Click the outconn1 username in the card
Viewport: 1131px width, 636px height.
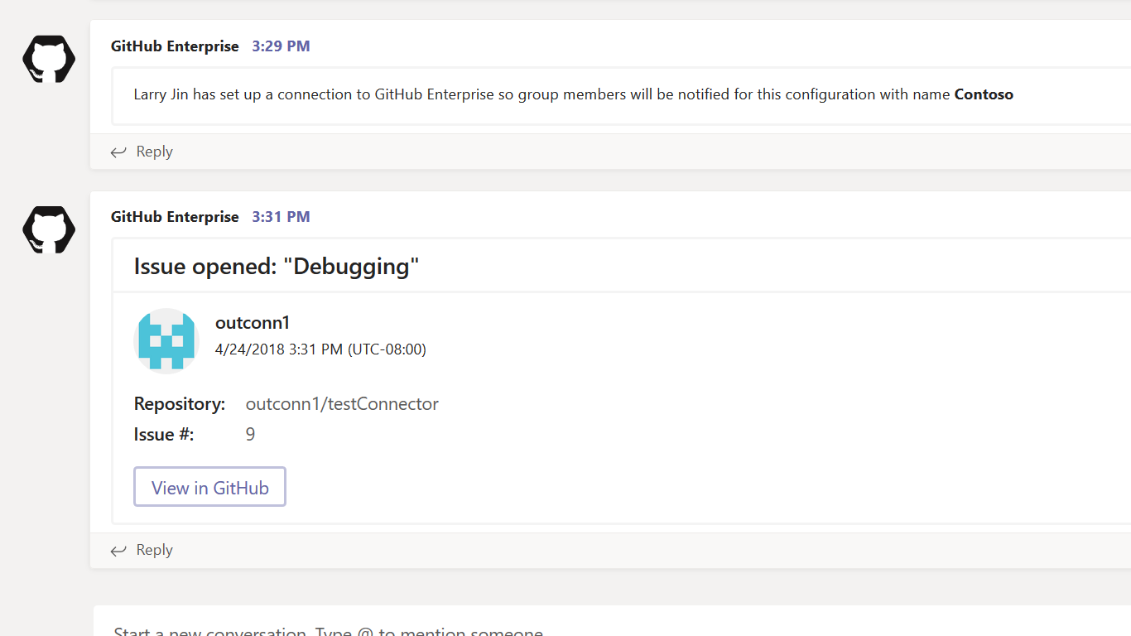pos(253,323)
